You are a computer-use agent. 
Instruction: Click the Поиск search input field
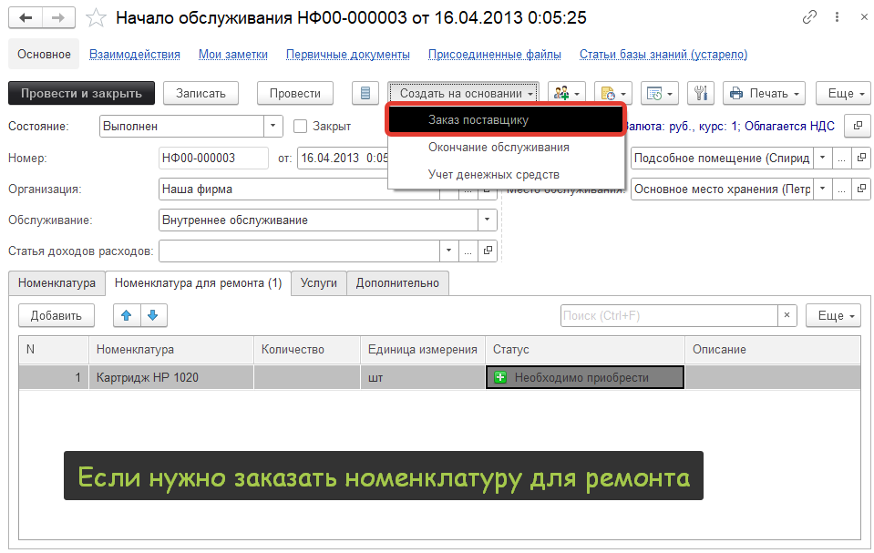(x=668, y=315)
